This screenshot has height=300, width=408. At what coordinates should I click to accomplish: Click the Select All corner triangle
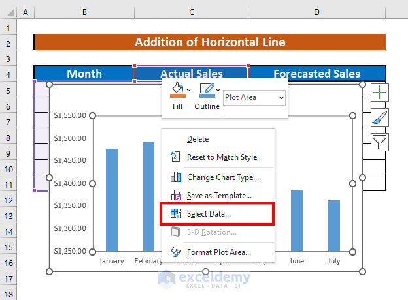pos(10,12)
